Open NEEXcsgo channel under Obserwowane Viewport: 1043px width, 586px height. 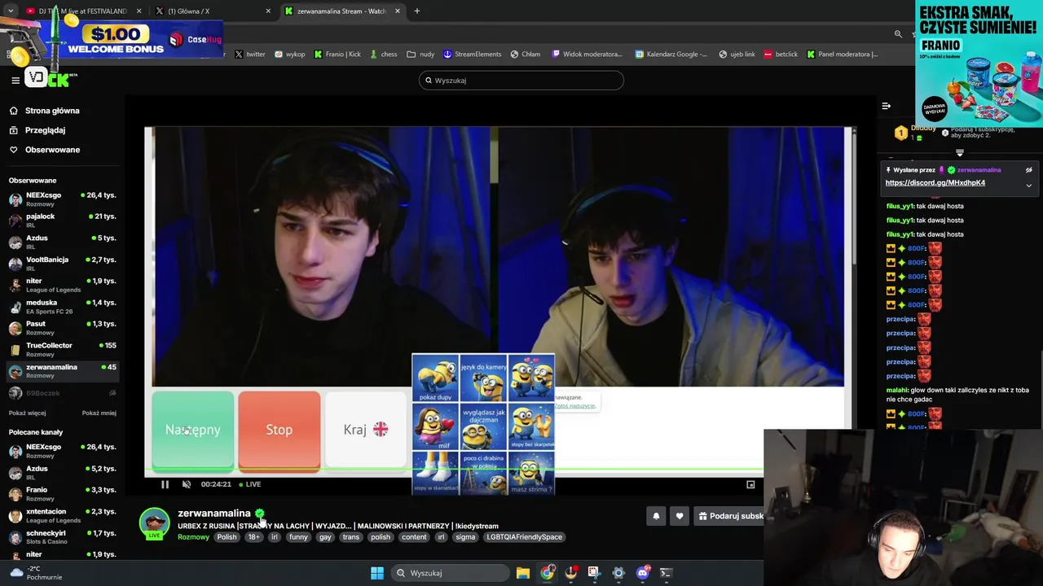click(62, 199)
